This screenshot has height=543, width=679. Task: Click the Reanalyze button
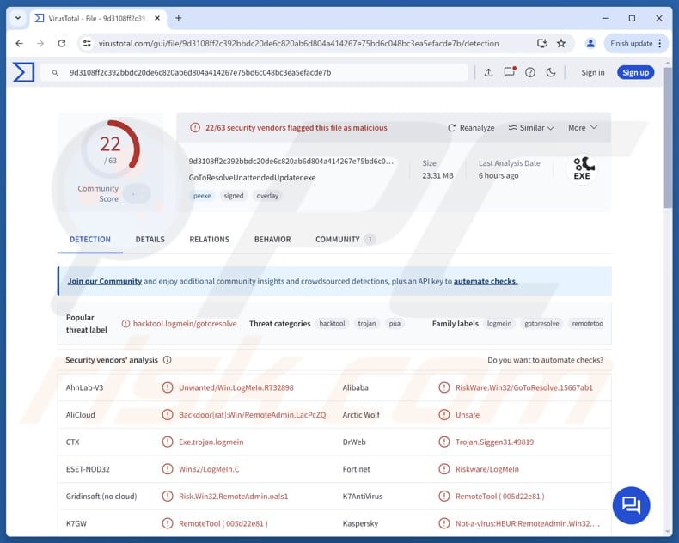click(471, 128)
